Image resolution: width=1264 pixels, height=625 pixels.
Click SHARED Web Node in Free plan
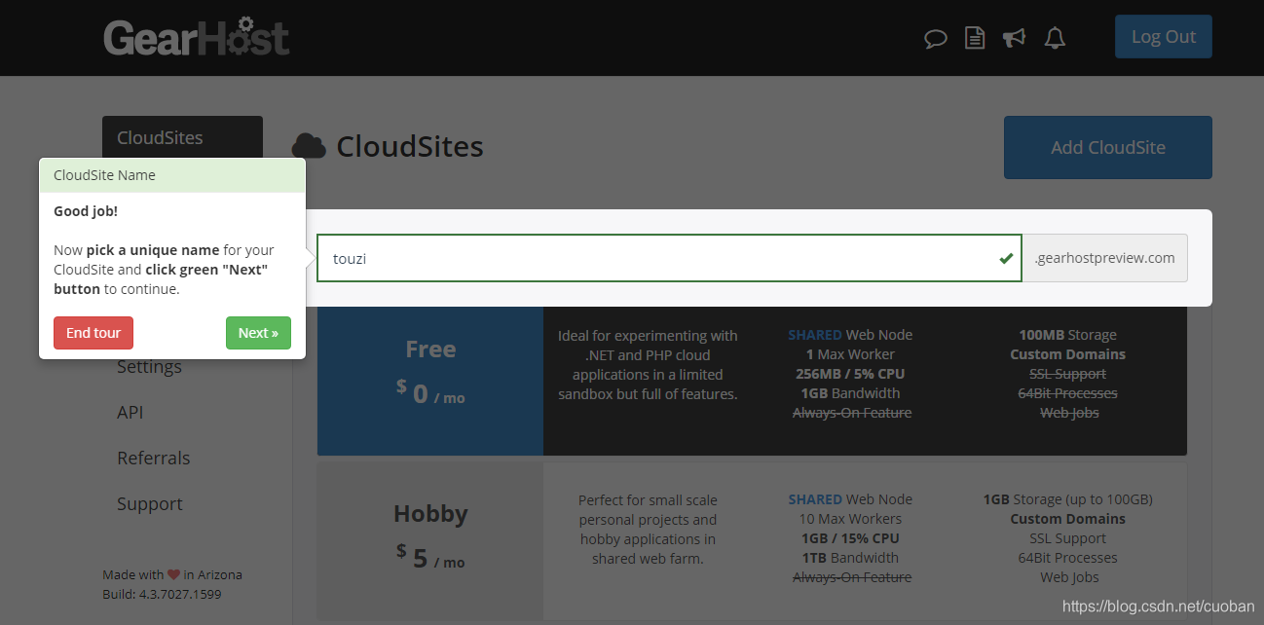(850, 335)
